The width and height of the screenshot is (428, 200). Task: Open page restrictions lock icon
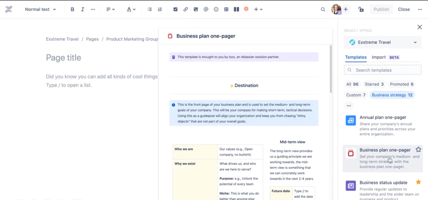361,9
